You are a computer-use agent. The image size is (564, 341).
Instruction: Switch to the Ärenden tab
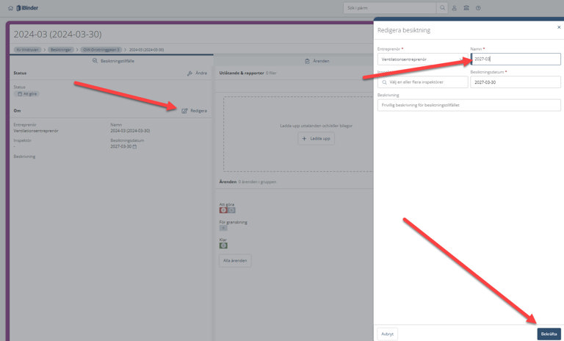pyautogui.click(x=316, y=61)
